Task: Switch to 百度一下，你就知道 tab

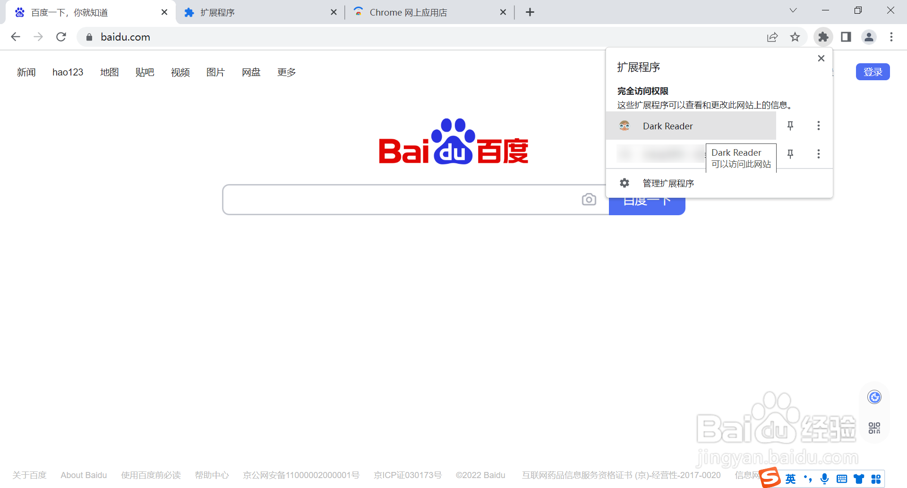Action: pyautogui.click(x=90, y=12)
